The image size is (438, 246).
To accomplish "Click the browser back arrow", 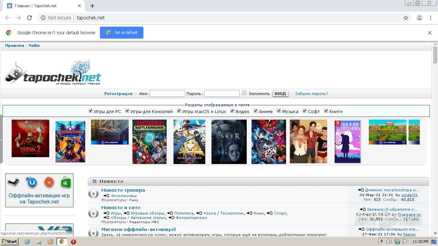I will tap(8, 18).
